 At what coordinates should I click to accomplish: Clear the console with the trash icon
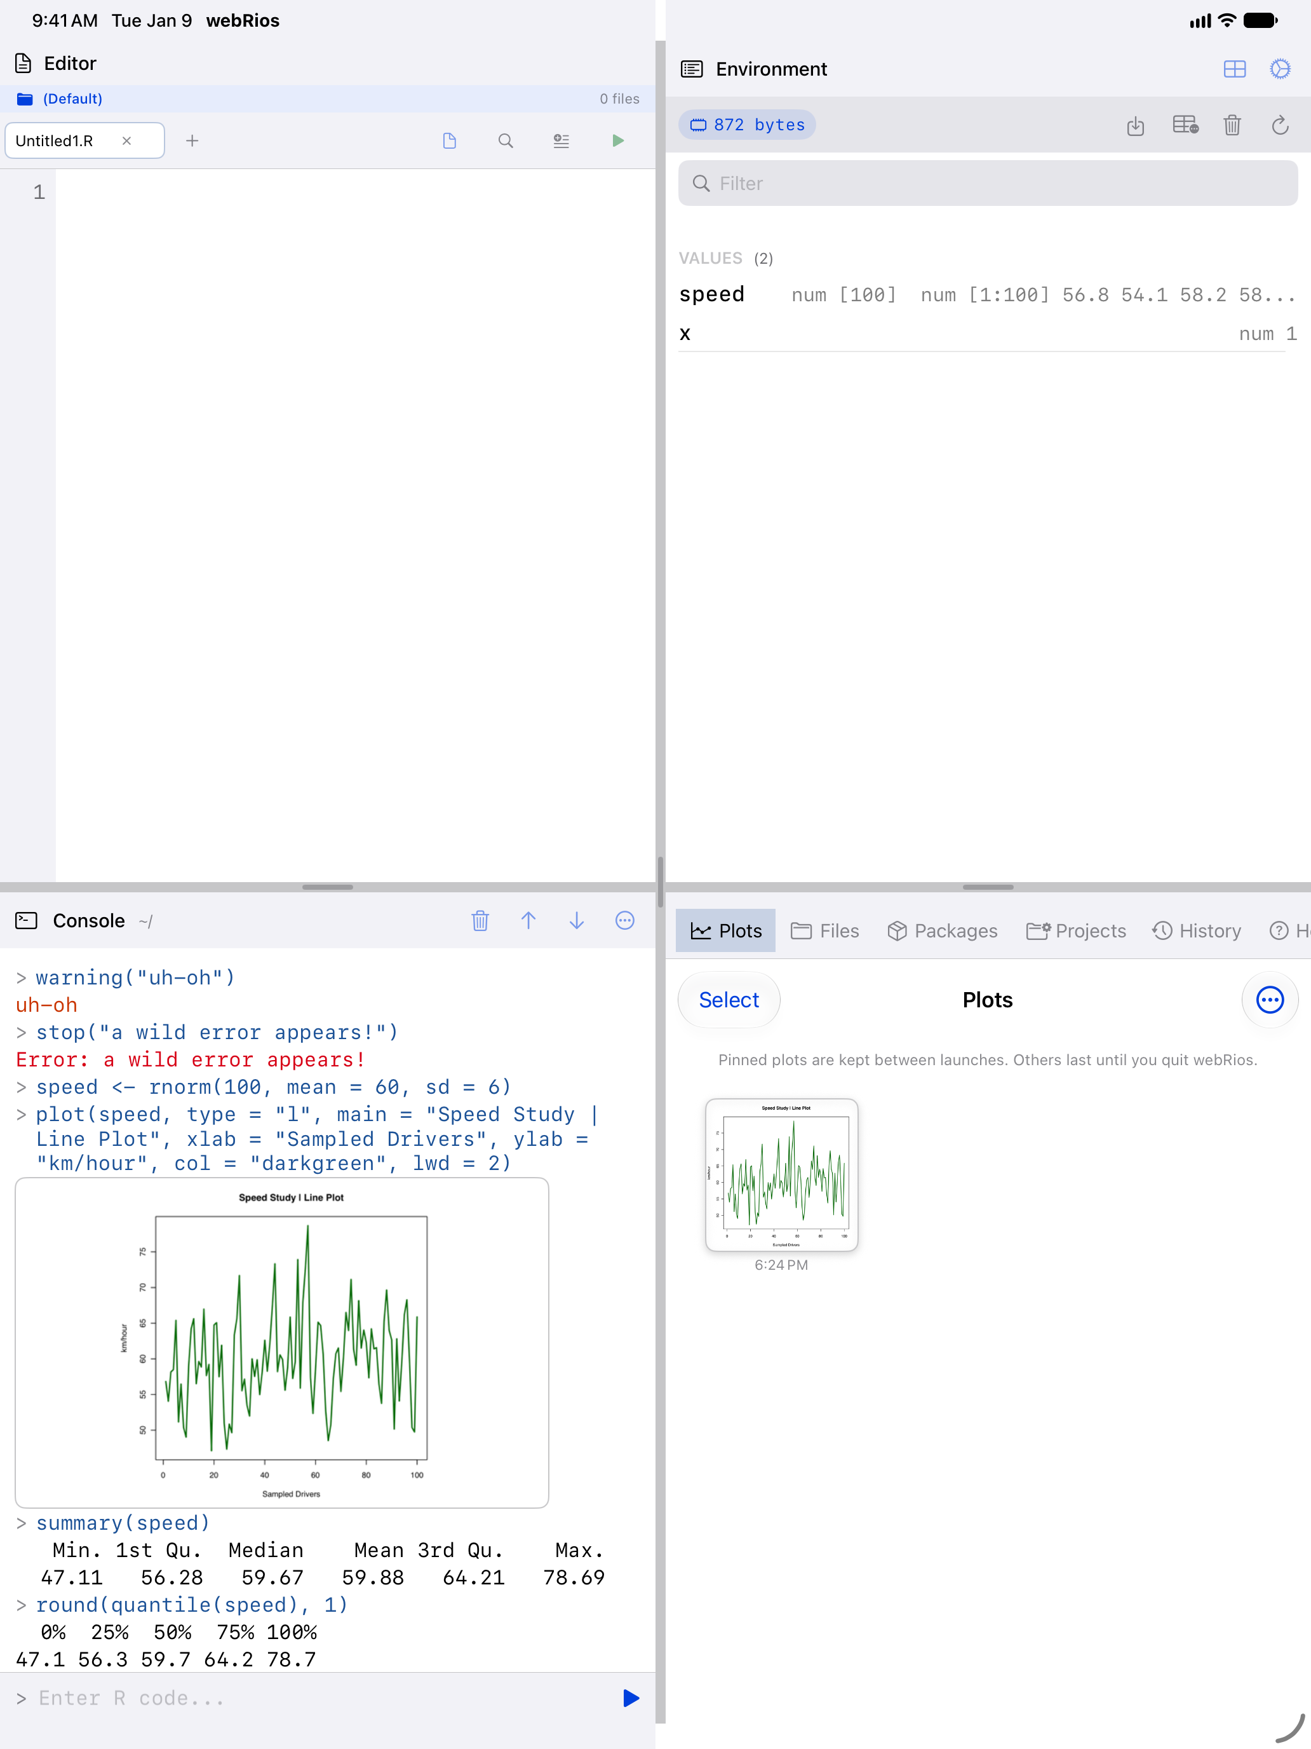(480, 920)
